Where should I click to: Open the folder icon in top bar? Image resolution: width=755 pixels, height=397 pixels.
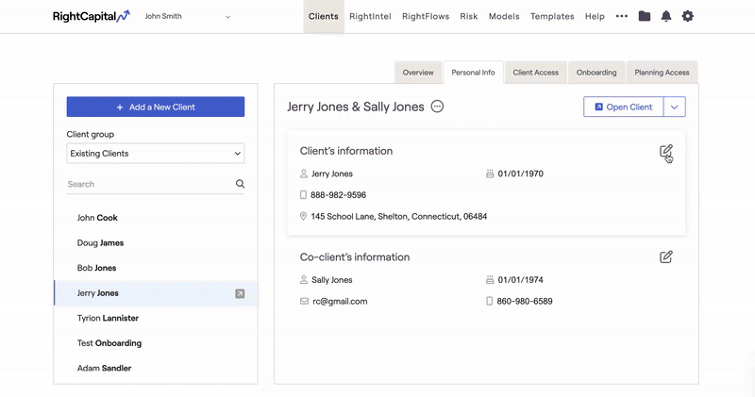click(x=645, y=16)
